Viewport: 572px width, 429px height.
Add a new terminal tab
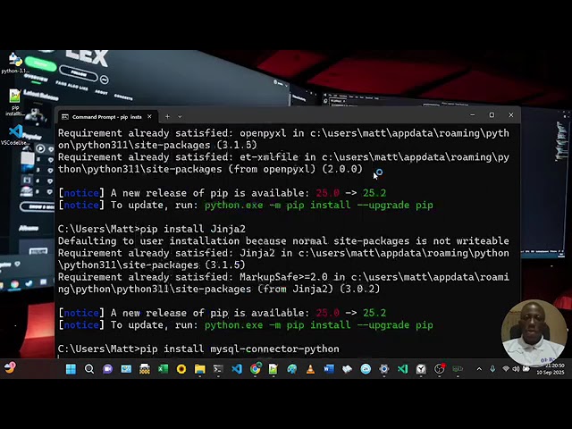(x=167, y=117)
